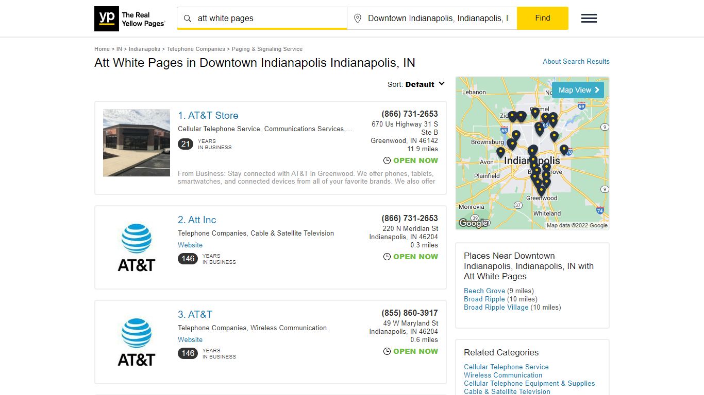Open About Search Results link
Image resolution: width=704 pixels, height=395 pixels.
pyautogui.click(x=576, y=61)
